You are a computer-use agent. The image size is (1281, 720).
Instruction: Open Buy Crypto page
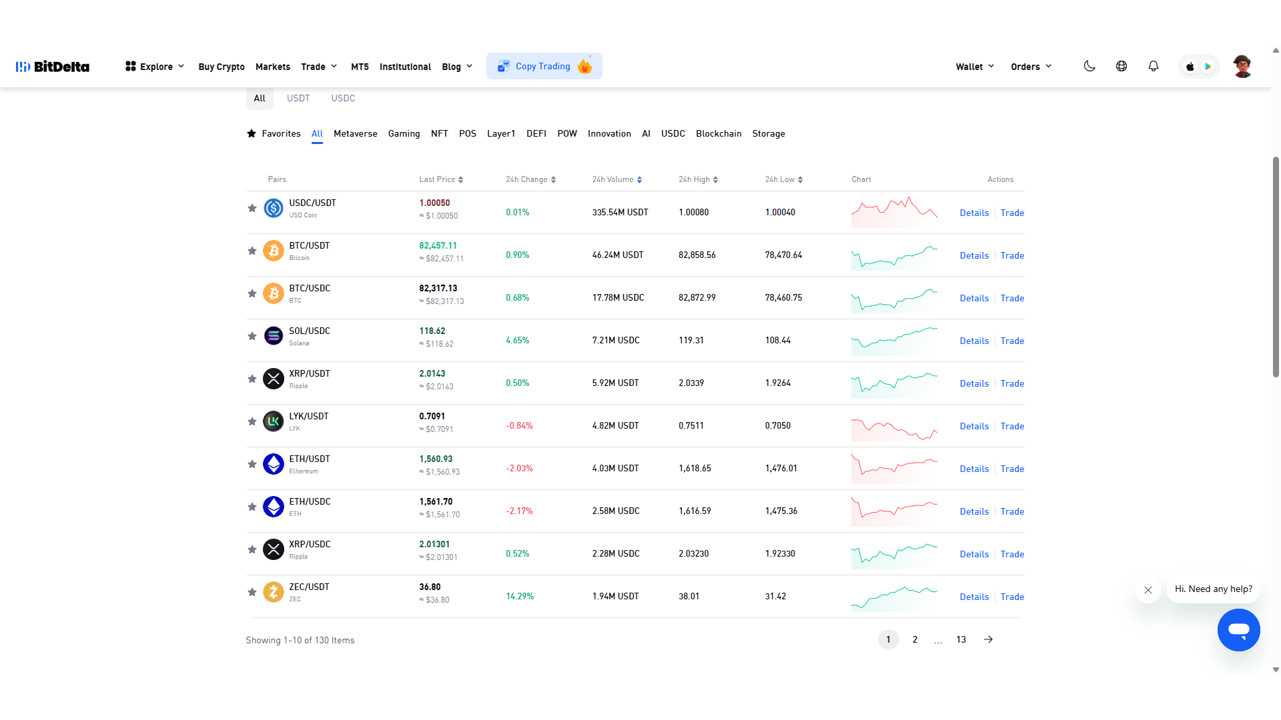[x=222, y=67]
